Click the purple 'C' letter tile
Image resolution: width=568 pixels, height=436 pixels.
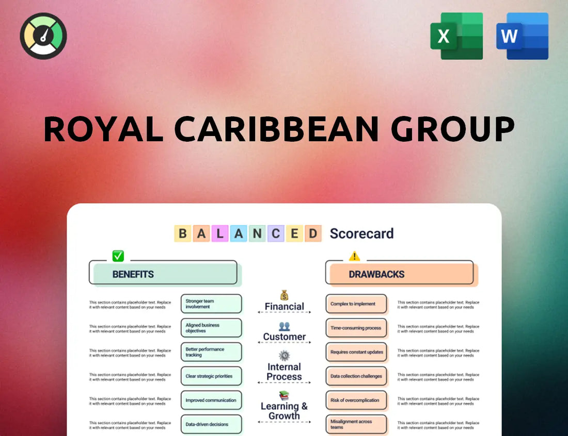click(276, 233)
